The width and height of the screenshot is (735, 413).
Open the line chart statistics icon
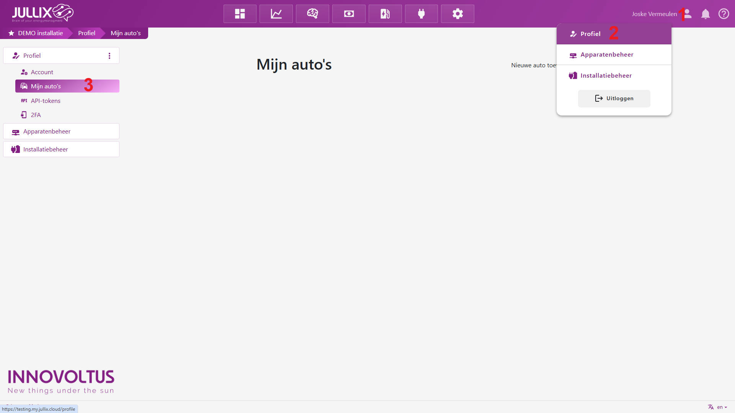(276, 14)
